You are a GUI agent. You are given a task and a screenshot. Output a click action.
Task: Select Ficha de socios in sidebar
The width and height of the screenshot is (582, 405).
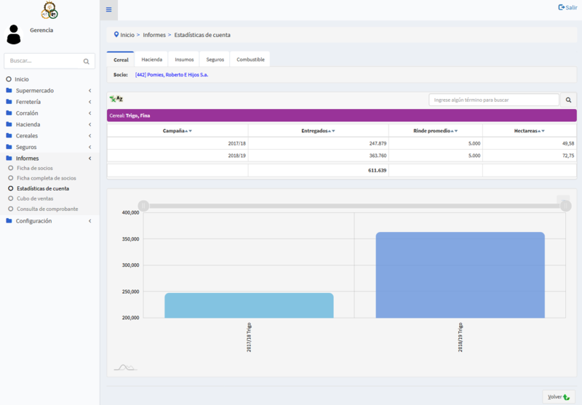point(35,168)
